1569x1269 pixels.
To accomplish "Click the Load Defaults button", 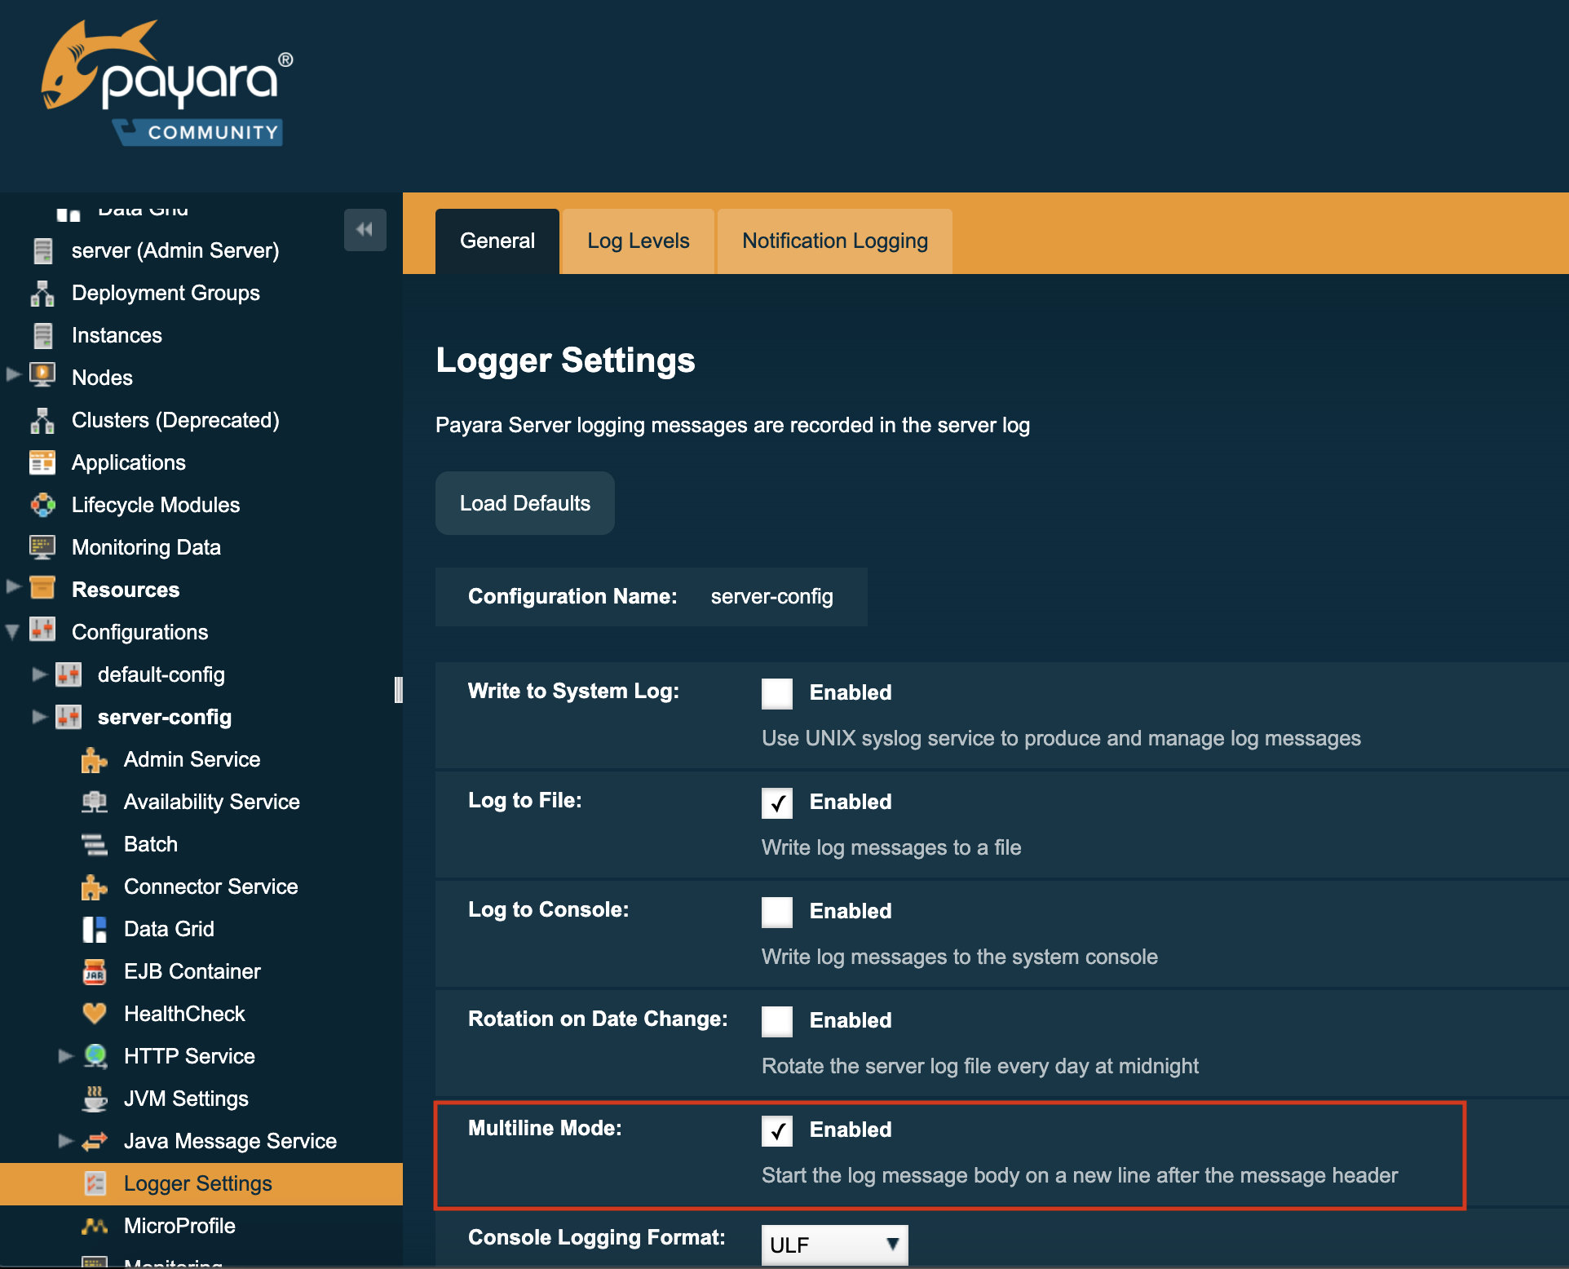I will coord(526,502).
